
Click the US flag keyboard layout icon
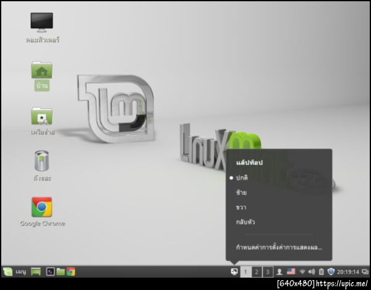point(291,271)
